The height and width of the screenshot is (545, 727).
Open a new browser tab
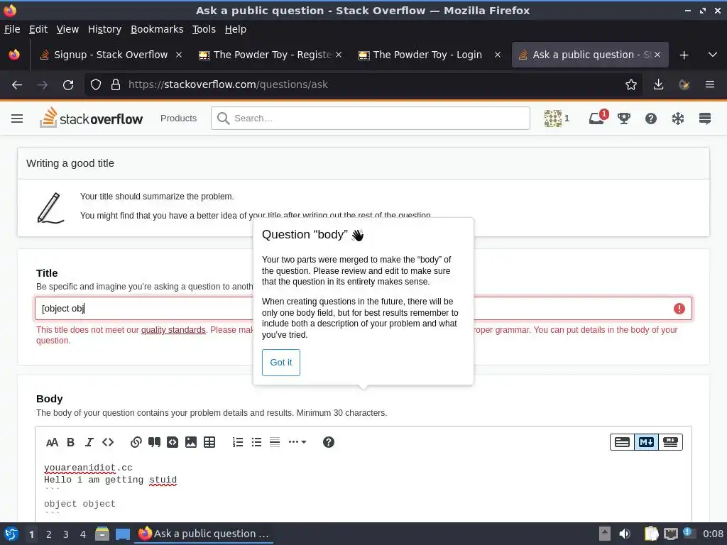(x=684, y=55)
